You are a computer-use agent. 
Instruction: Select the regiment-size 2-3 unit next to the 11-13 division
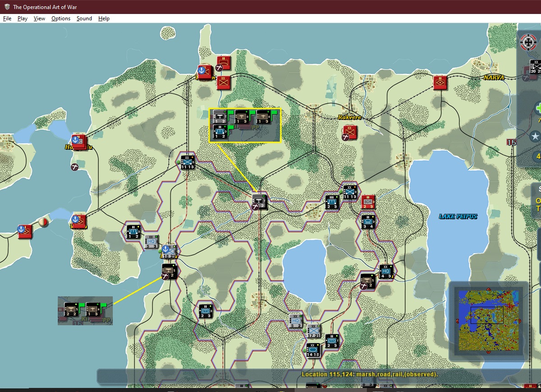[x=332, y=202]
